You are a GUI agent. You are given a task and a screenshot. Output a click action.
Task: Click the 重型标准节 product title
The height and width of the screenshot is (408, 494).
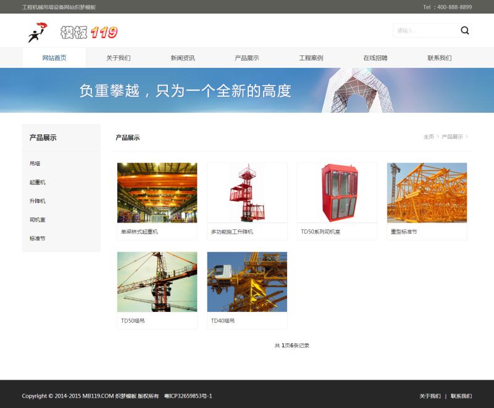pos(404,232)
